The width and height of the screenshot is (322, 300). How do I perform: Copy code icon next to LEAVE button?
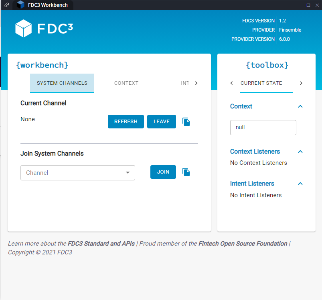tap(186, 122)
